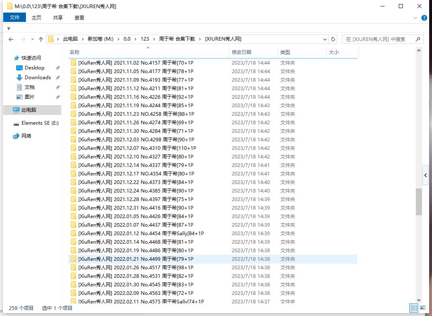Select folder 2021.12.22 No.4373 name
Image resolution: width=432 pixels, height=316 pixels.
click(x=136, y=182)
